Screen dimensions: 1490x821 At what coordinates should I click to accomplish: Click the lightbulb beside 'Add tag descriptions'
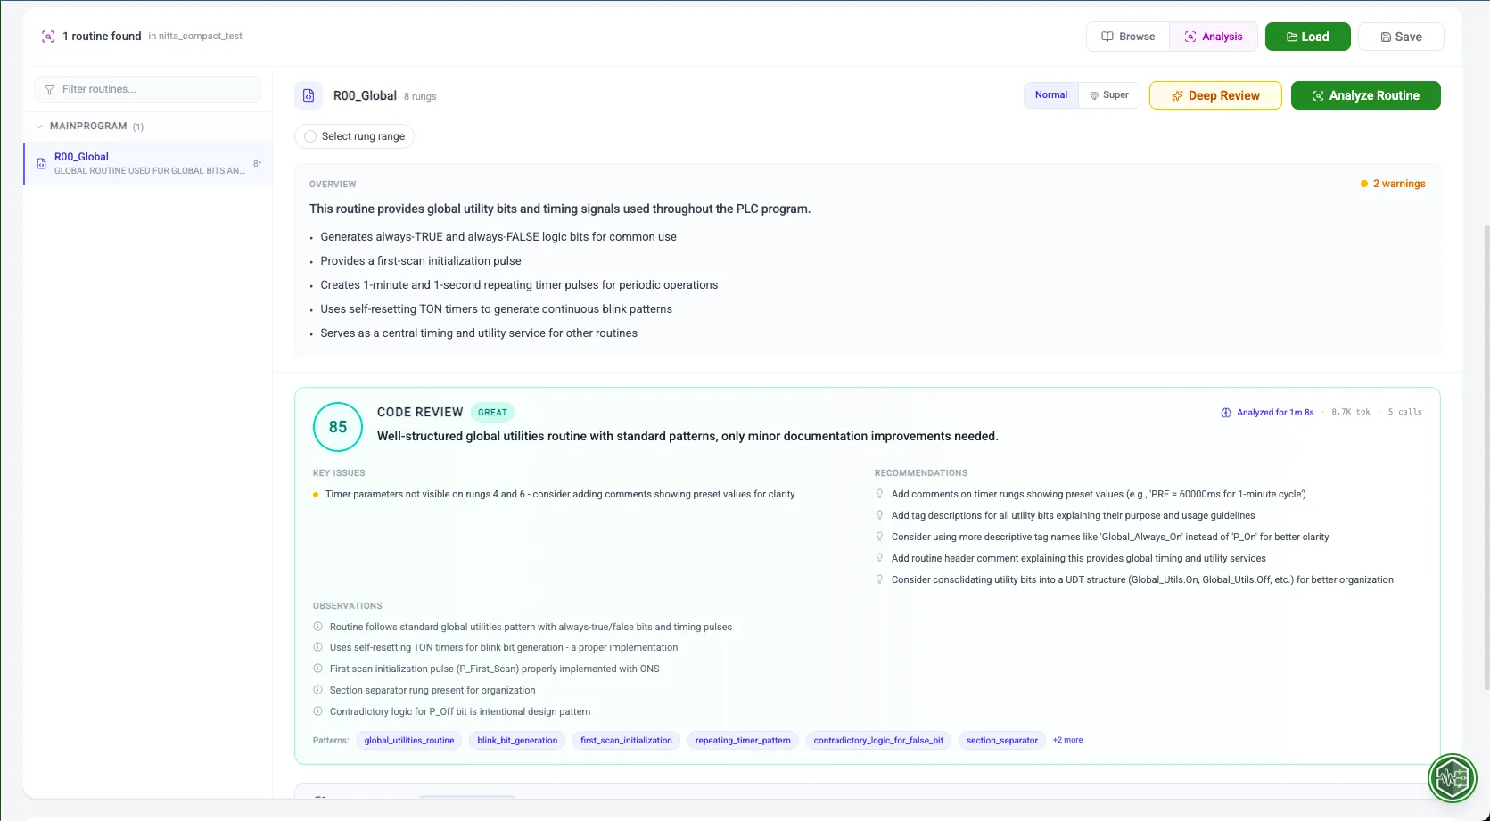pyautogui.click(x=879, y=515)
